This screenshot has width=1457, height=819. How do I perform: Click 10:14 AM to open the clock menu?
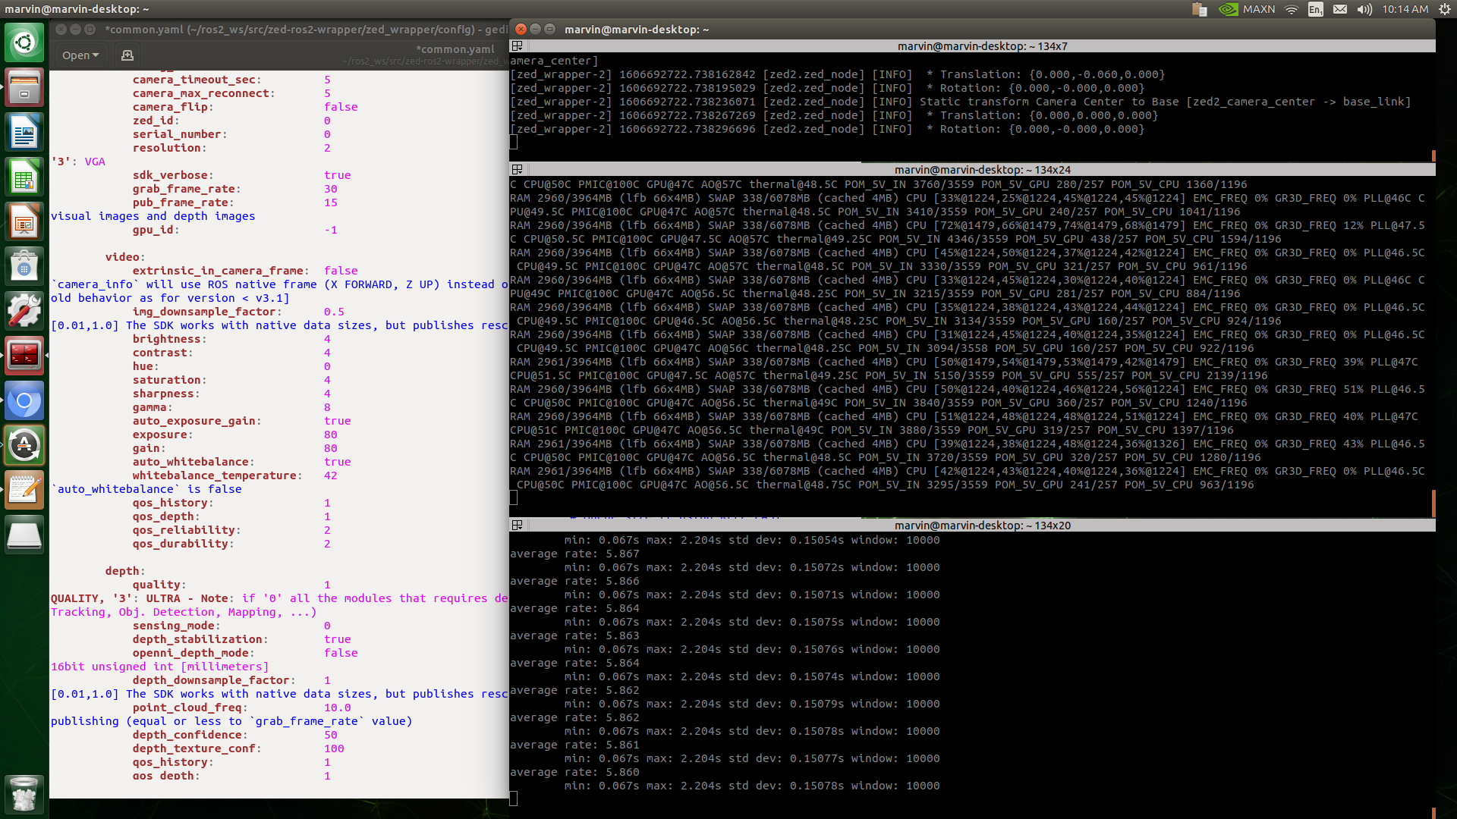coord(1405,9)
